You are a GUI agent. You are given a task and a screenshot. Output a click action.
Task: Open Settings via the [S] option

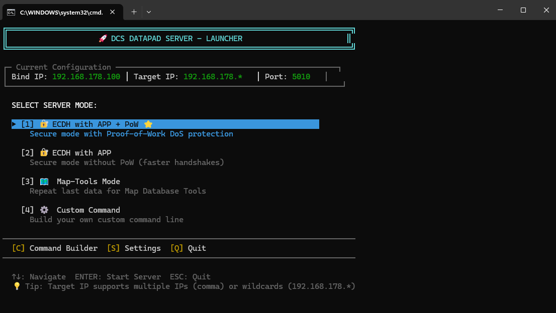pos(134,248)
